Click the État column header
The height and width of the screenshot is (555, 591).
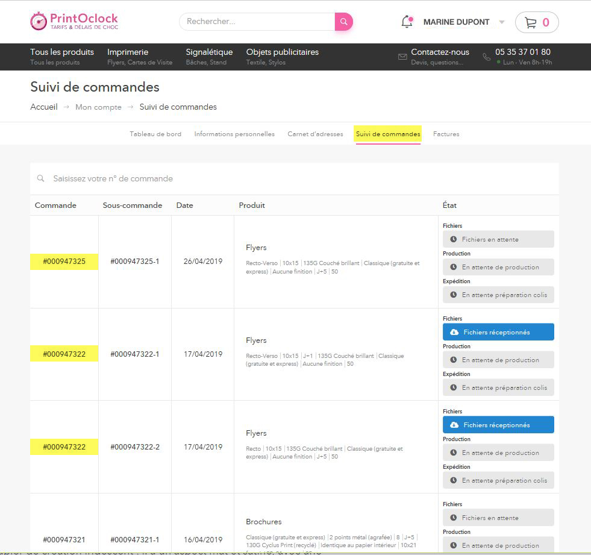449,205
